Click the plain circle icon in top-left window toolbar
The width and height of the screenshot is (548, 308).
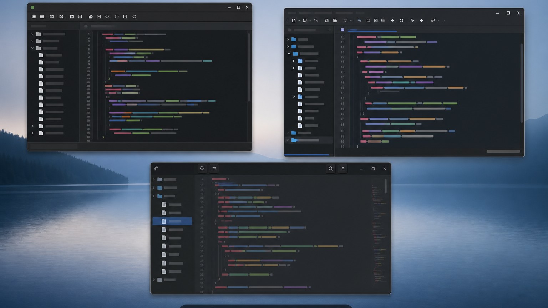[x=107, y=17]
